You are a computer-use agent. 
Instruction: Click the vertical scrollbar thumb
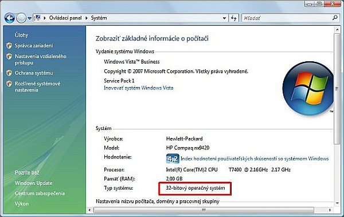pyautogui.click(x=337, y=89)
